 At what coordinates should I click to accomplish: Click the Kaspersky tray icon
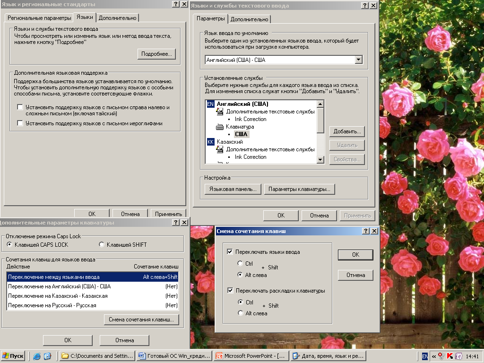click(x=450, y=356)
